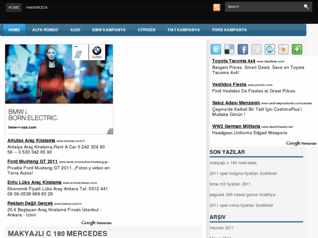Open post '2011 opel corsa fiyatları özellikleri'

[x=241, y=205]
